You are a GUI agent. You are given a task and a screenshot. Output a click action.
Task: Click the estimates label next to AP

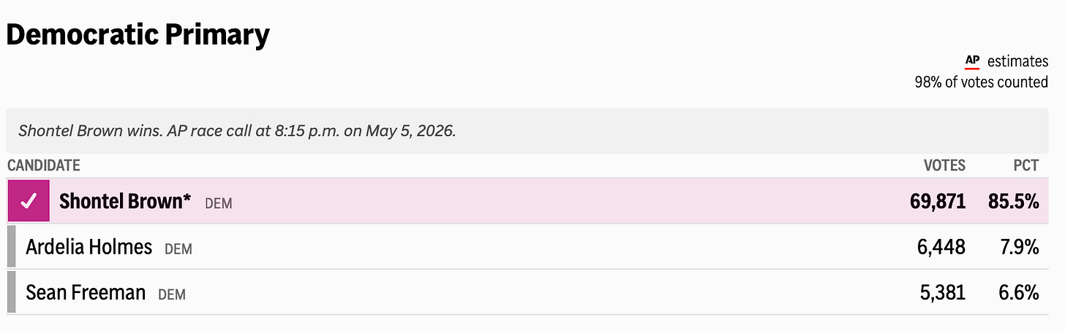[x=1017, y=61]
